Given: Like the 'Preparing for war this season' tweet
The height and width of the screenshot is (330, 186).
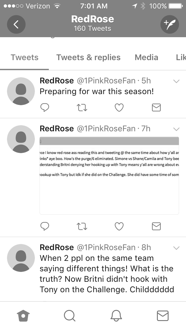Looking at the screenshot, I should click(x=119, y=108).
